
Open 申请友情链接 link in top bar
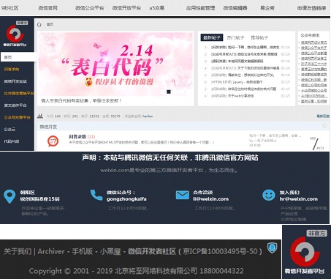pos(311,8)
